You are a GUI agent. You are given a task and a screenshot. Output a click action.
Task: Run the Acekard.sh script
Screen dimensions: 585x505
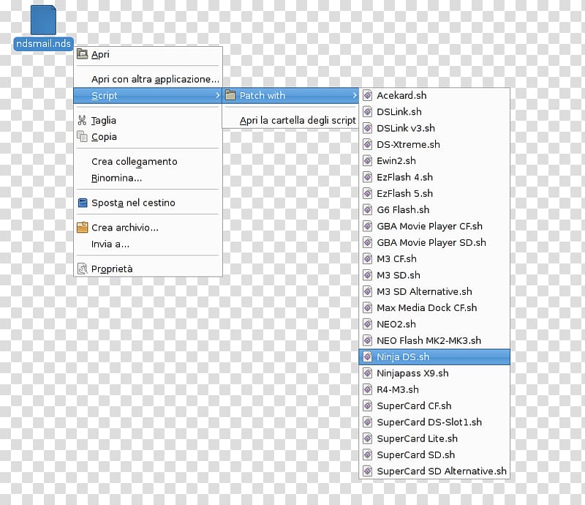pyautogui.click(x=434, y=96)
